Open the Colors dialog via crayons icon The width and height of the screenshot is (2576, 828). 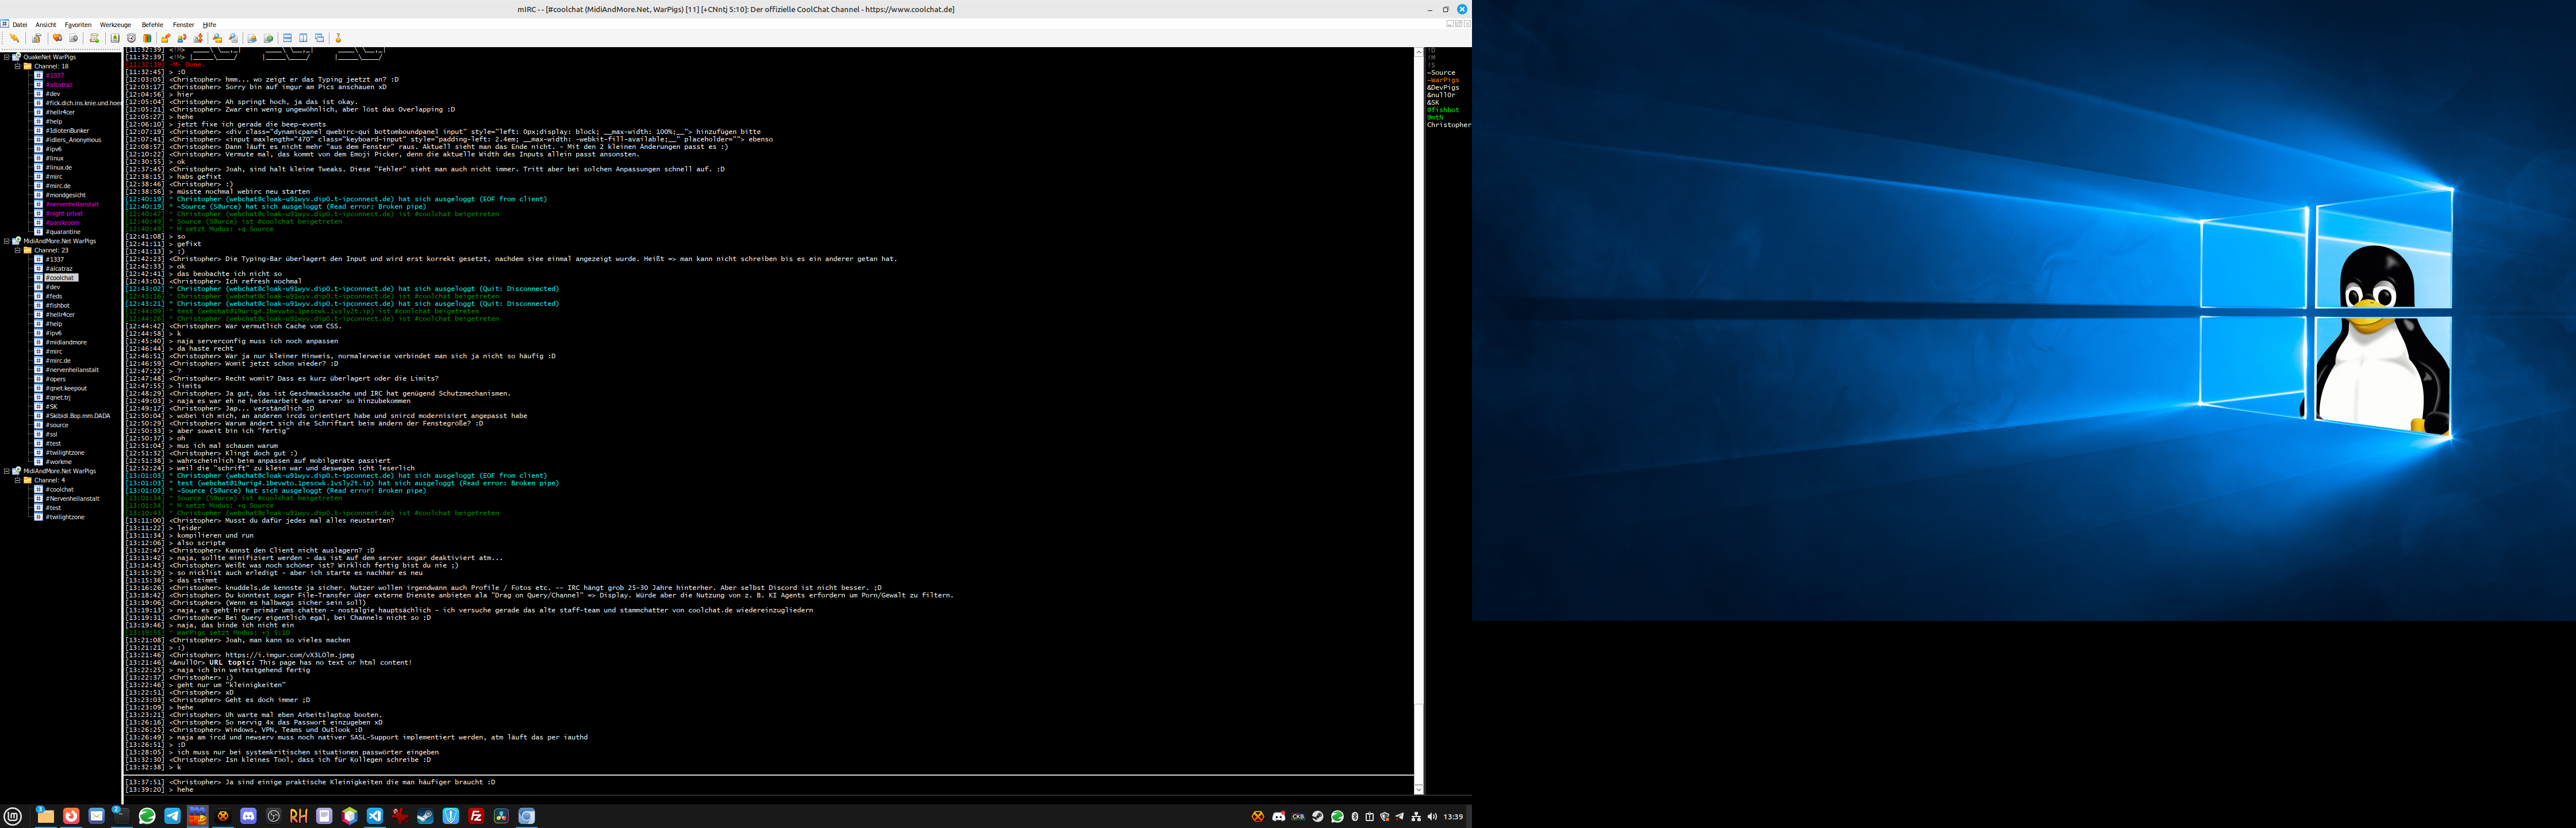coord(147,38)
